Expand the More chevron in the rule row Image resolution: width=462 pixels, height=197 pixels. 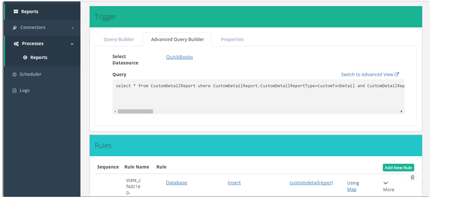click(x=385, y=183)
